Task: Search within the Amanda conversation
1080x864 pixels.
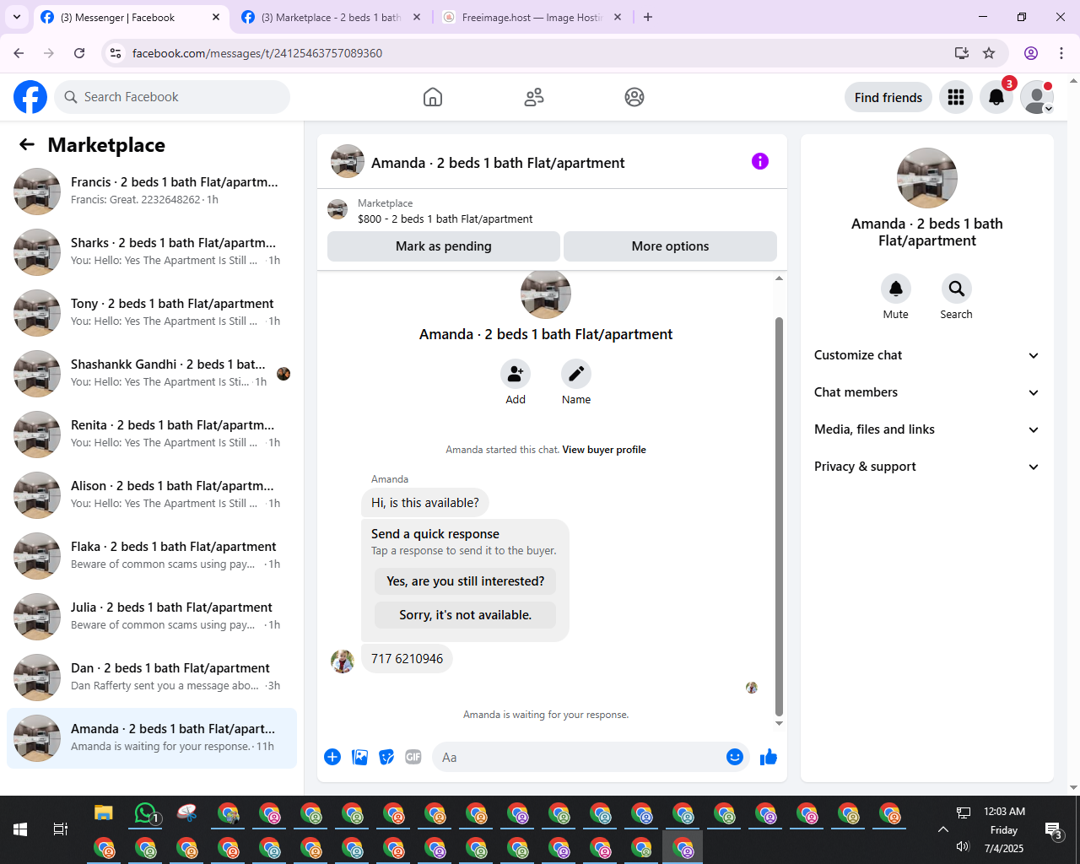Action: (957, 289)
